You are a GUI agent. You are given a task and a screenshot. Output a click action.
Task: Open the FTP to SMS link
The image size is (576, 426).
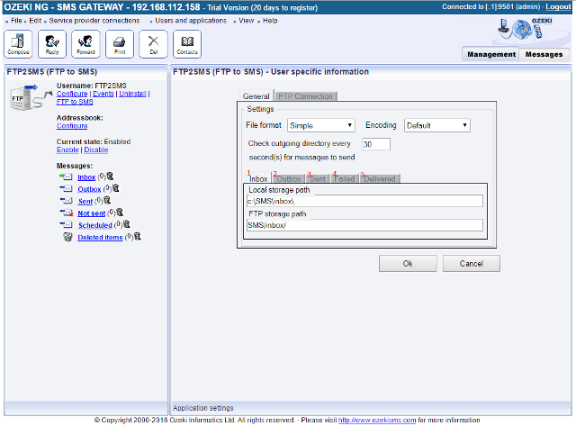point(75,102)
